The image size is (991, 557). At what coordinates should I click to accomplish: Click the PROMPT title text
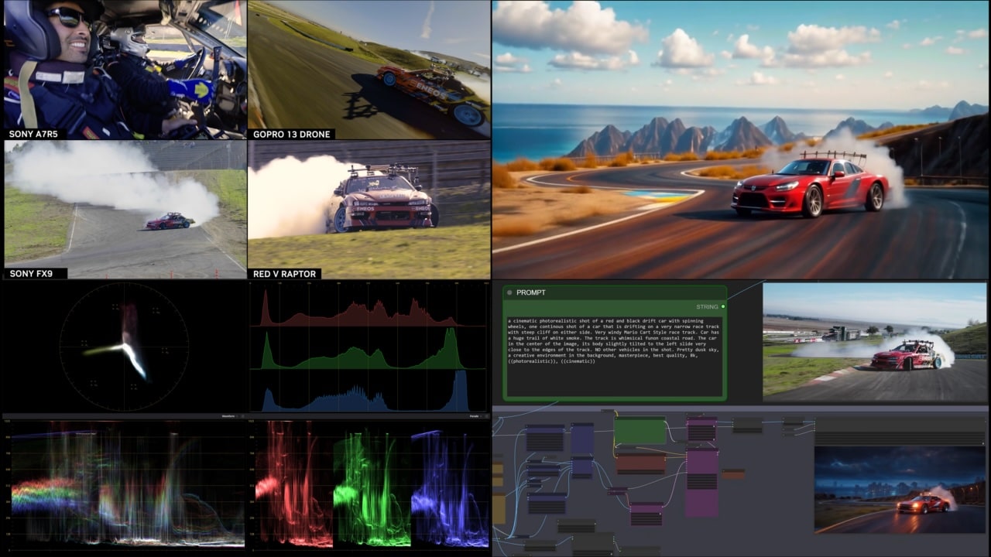click(531, 292)
